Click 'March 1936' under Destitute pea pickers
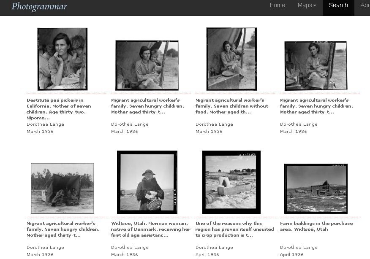This screenshot has width=370, height=259. coord(40,131)
